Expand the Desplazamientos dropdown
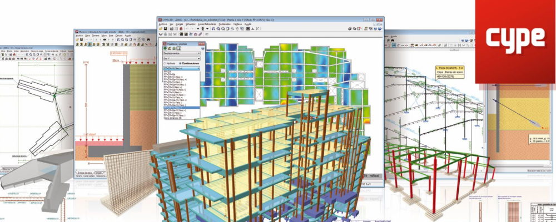The image size is (556, 222). pyautogui.click(x=182, y=53)
